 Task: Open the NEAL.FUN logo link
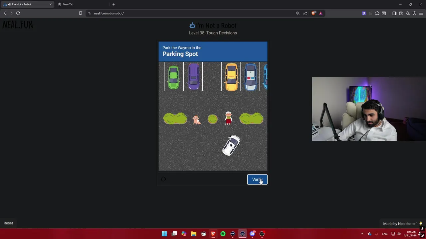[x=18, y=25]
